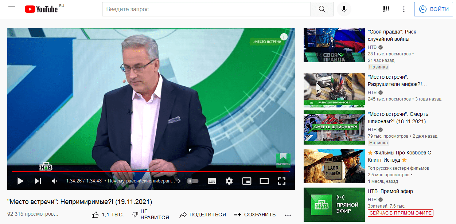This screenshot has width=456, height=224.
Task: Click Новинка badge under Своя правда
Action: click(378, 67)
